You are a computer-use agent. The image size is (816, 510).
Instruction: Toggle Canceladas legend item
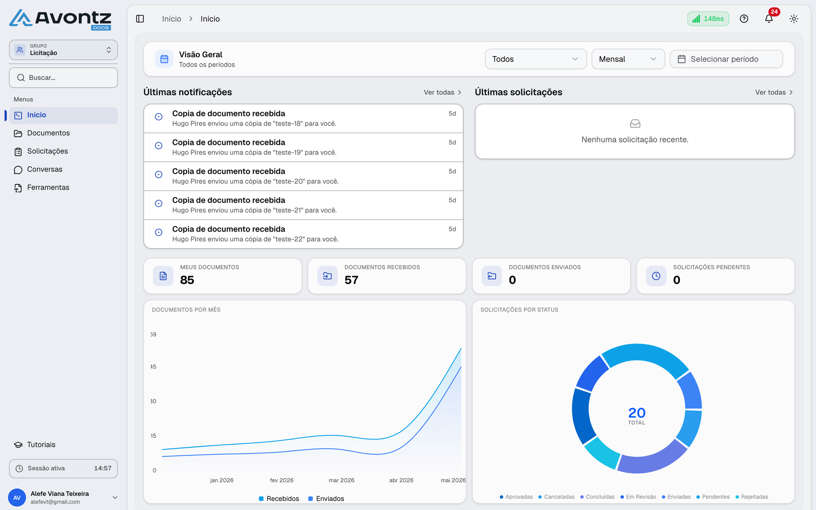pyautogui.click(x=556, y=497)
